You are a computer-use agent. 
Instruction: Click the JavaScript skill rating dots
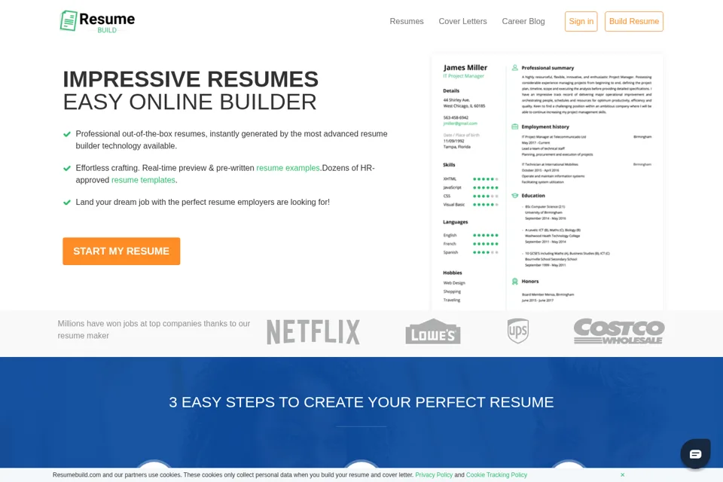click(486, 188)
